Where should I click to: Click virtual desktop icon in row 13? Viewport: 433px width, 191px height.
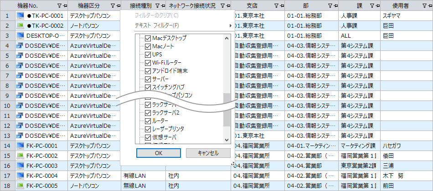coord(20,136)
